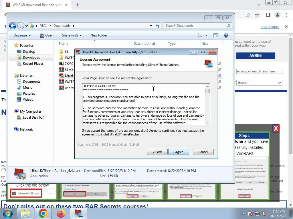293x219 pixels.
Task: Open the Organize menu
Action: click(22, 35)
